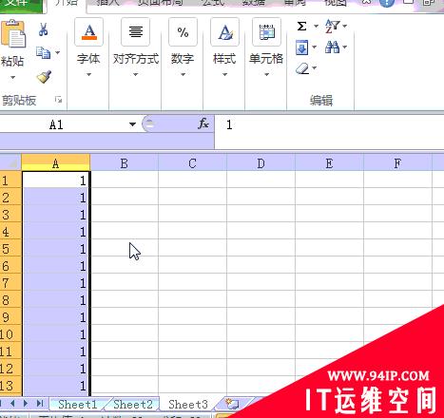Open the Clear dropdown arrow
Screen dimensions: 444x418
[x=315, y=67]
